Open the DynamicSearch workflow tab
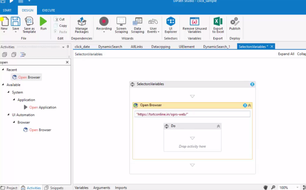 (110, 47)
